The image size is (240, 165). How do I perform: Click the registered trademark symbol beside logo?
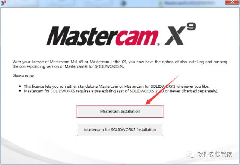click(x=158, y=44)
